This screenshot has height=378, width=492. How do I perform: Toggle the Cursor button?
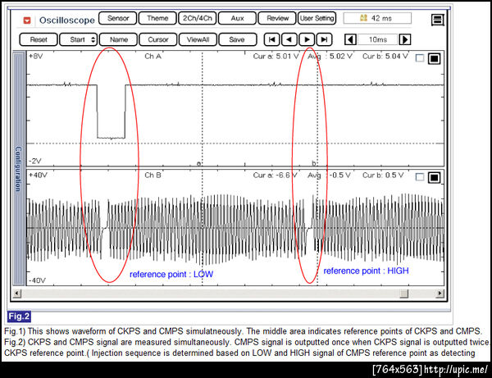[158, 39]
